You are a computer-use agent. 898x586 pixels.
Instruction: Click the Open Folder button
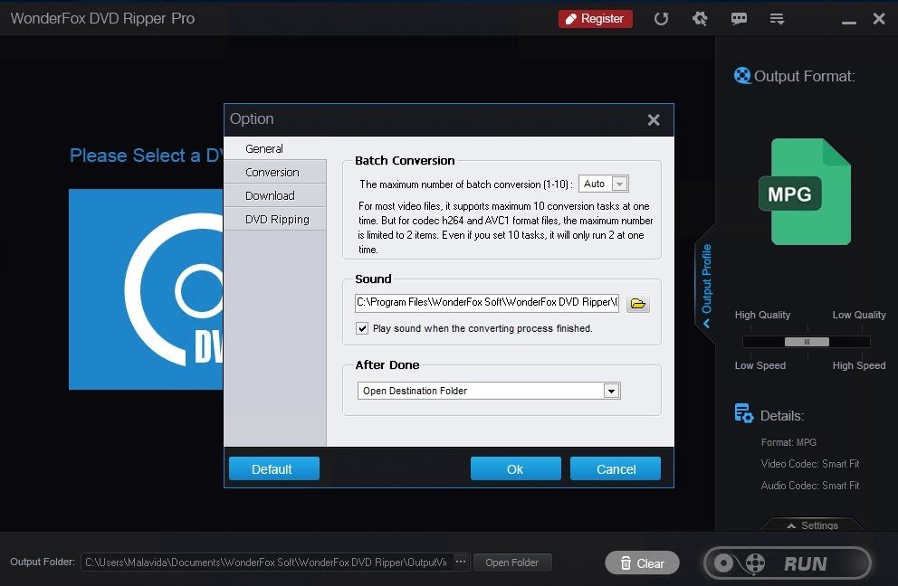512,562
